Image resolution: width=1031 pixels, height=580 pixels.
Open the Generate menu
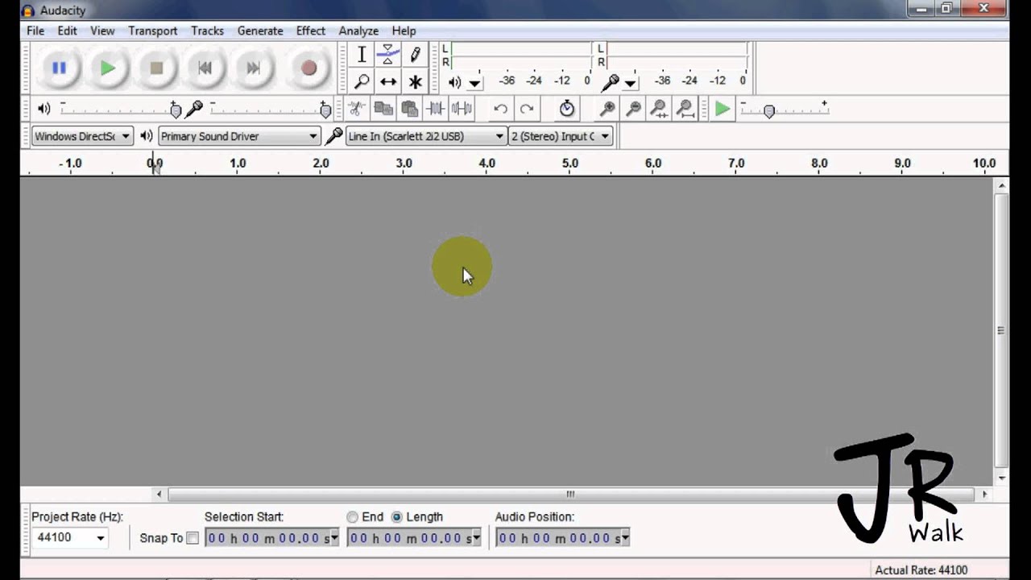[x=260, y=31]
